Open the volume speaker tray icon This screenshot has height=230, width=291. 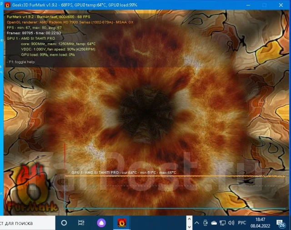point(231,223)
